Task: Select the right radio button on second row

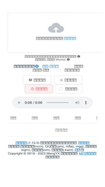Action: click(x=59, y=70)
